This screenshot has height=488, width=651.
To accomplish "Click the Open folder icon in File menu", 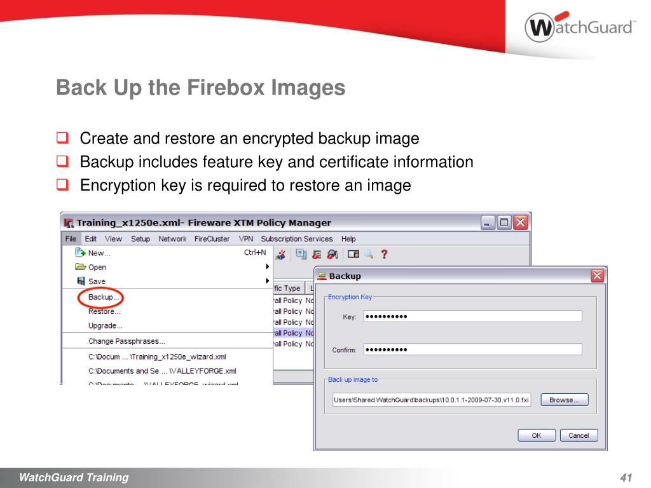I will pyautogui.click(x=80, y=266).
